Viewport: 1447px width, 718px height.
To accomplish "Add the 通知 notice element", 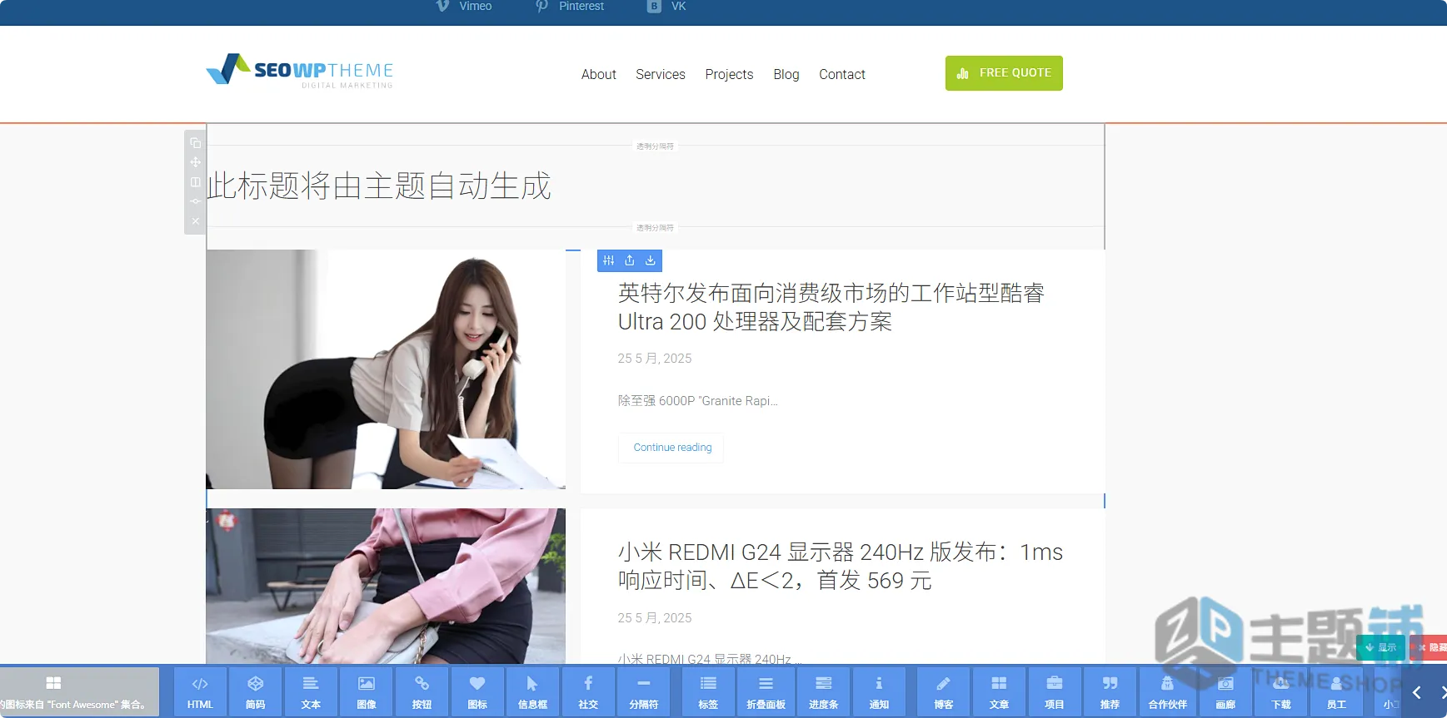I will tap(879, 691).
